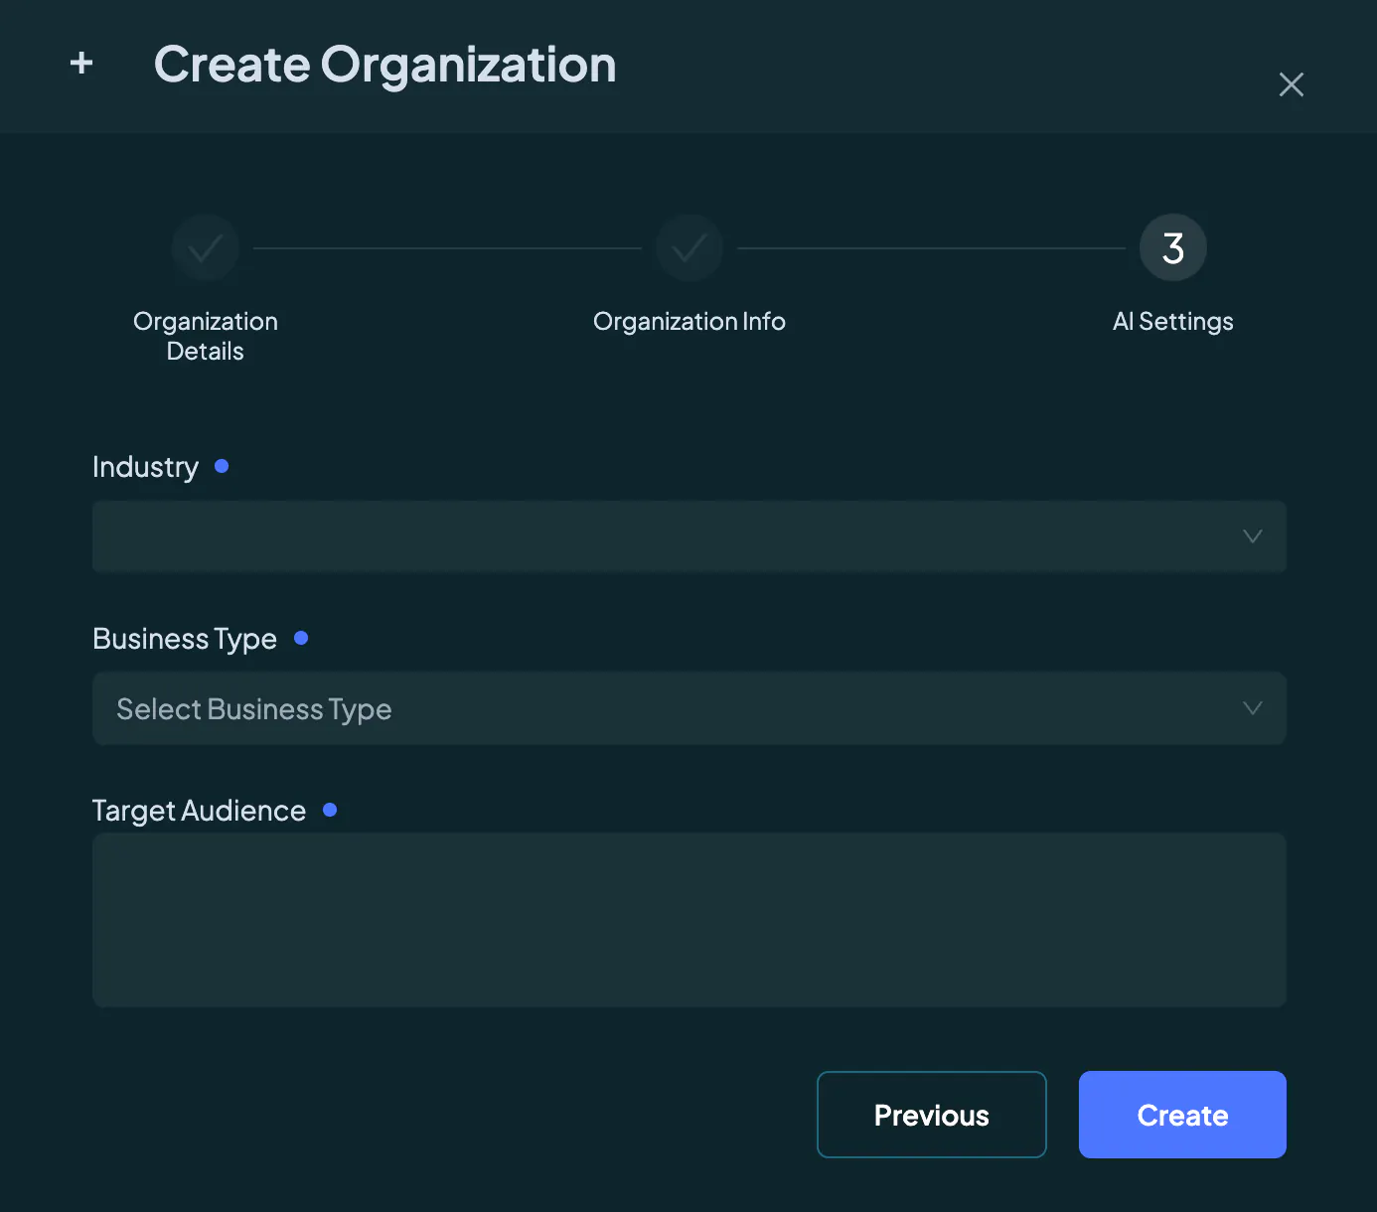Open the Industry dropdown
Image resolution: width=1377 pixels, height=1212 pixels.
tap(689, 536)
